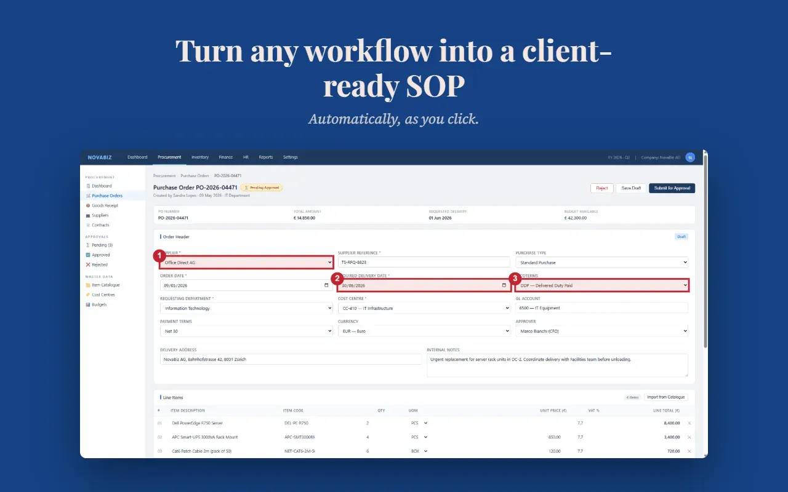788x492 pixels.
Task: Open the UOM dropdown for APC Smart-UPS row
Action: coord(419,437)
